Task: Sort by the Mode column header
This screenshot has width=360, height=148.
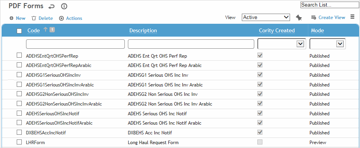Action: point(317,31)
